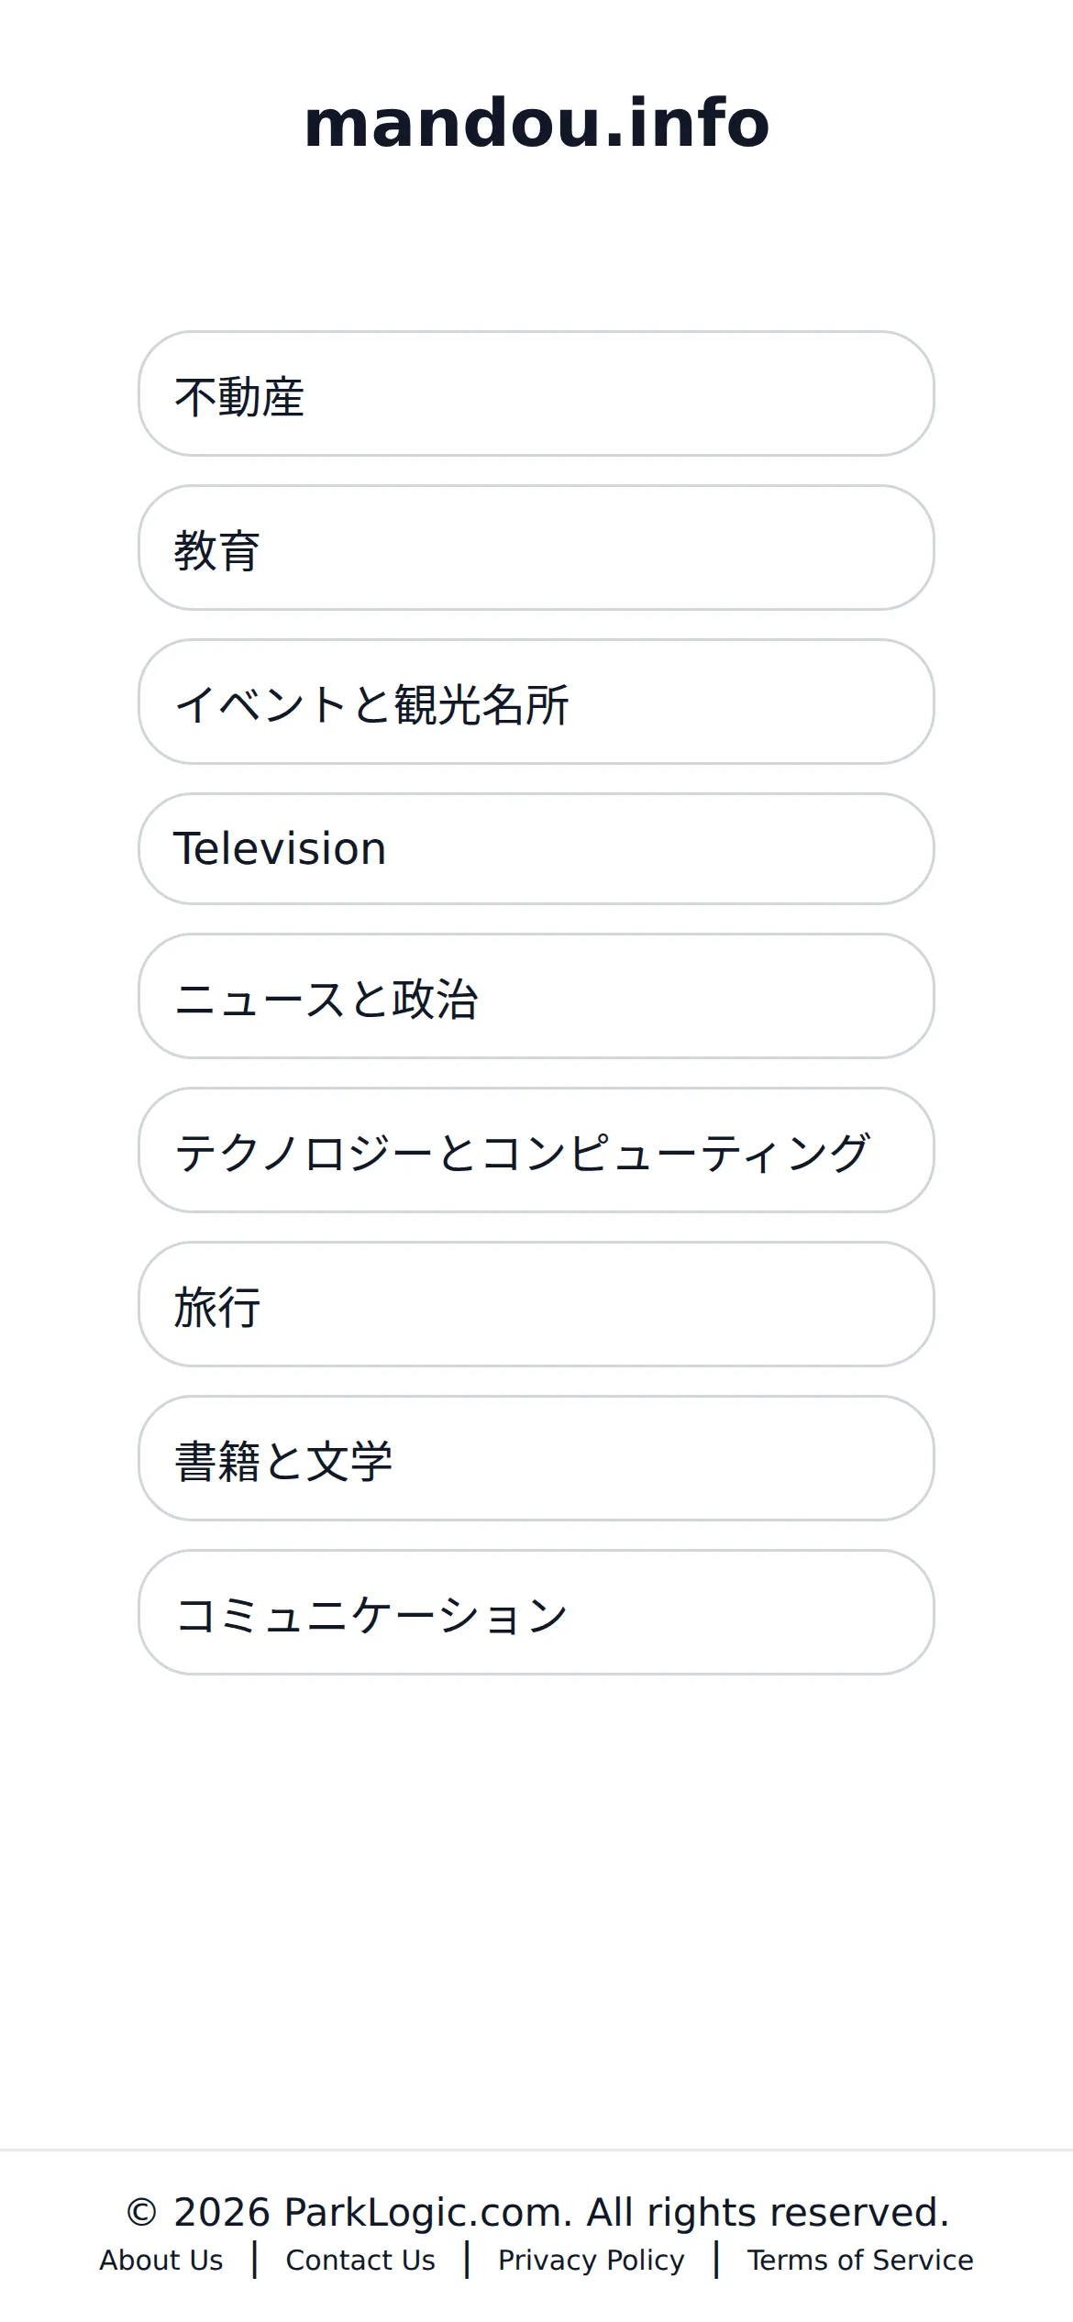Open the ニュースと政治 category
The height and width of the screenshot is (2322, 1073).
point(536,996)
